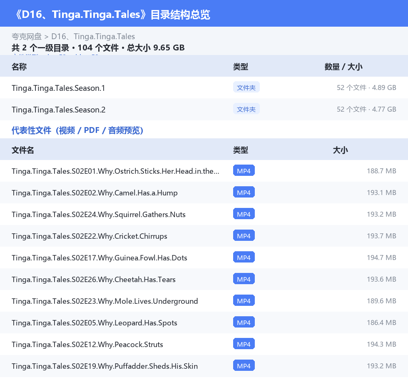The height and width of the screenshot is (390, 408).
Task: Open the Tinga.Tinga.Tales.Season.2 folder
Action: click(x=59, y=110)
